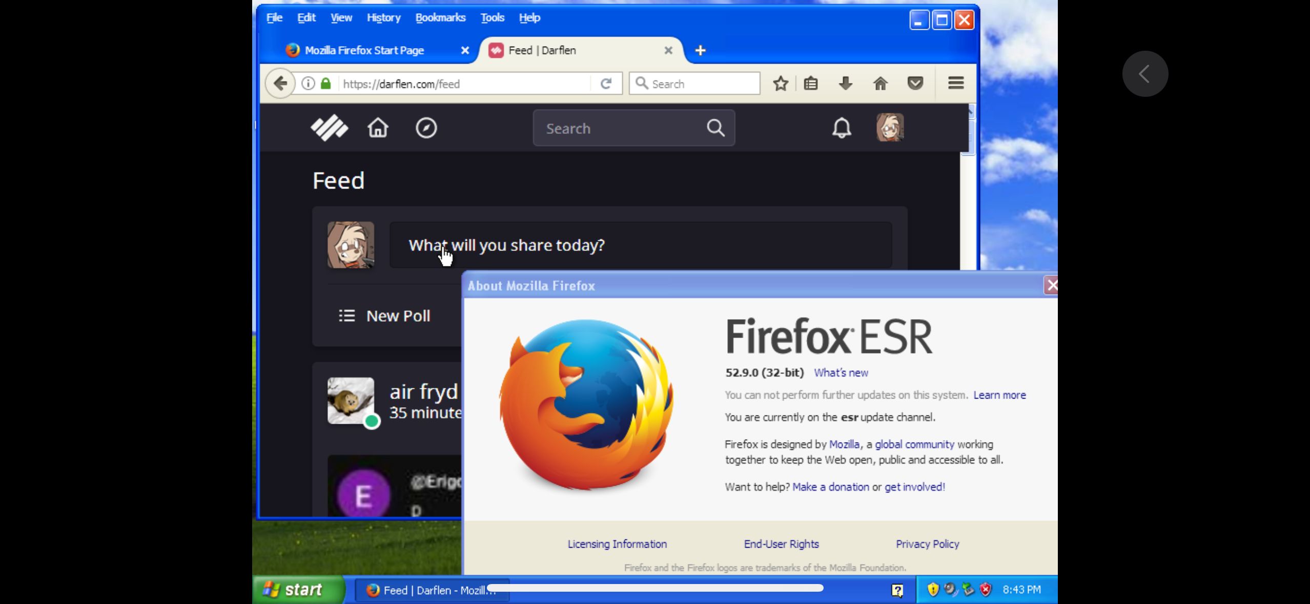Save page to Pocket icon
This screenshot has width=1310, height=604.
click(x=915, y=84)
